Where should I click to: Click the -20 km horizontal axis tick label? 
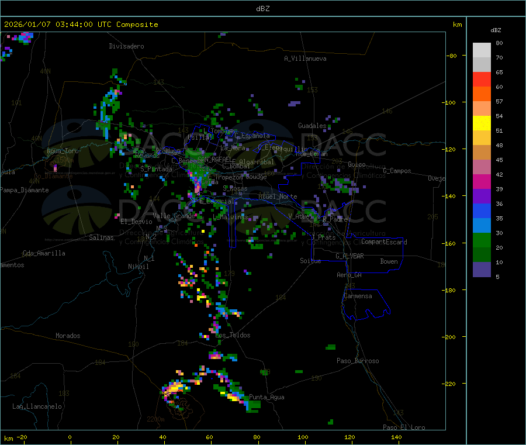pyautogui.click(x=22, y=437)
